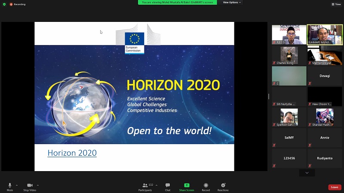Viewport: 344px width, 193px height.
Task: Select Spencer San's video tile
Action: click(289, 117)
